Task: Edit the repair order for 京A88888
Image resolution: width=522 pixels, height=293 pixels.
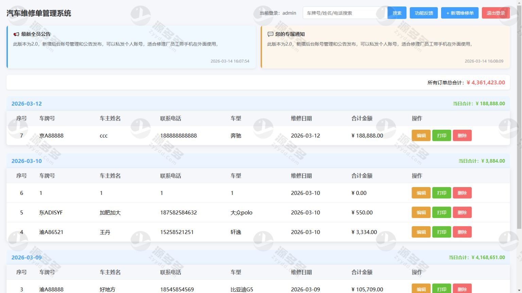Action: [421, 135]
